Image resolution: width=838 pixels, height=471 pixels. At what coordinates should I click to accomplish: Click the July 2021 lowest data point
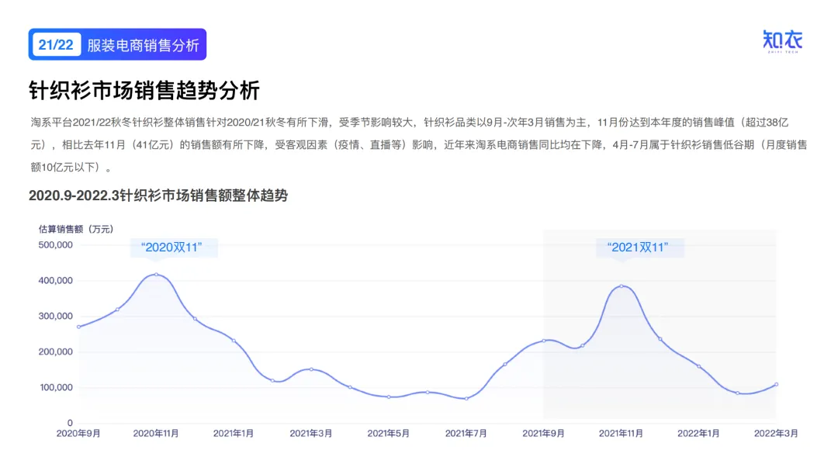click(x=466, y=399)
